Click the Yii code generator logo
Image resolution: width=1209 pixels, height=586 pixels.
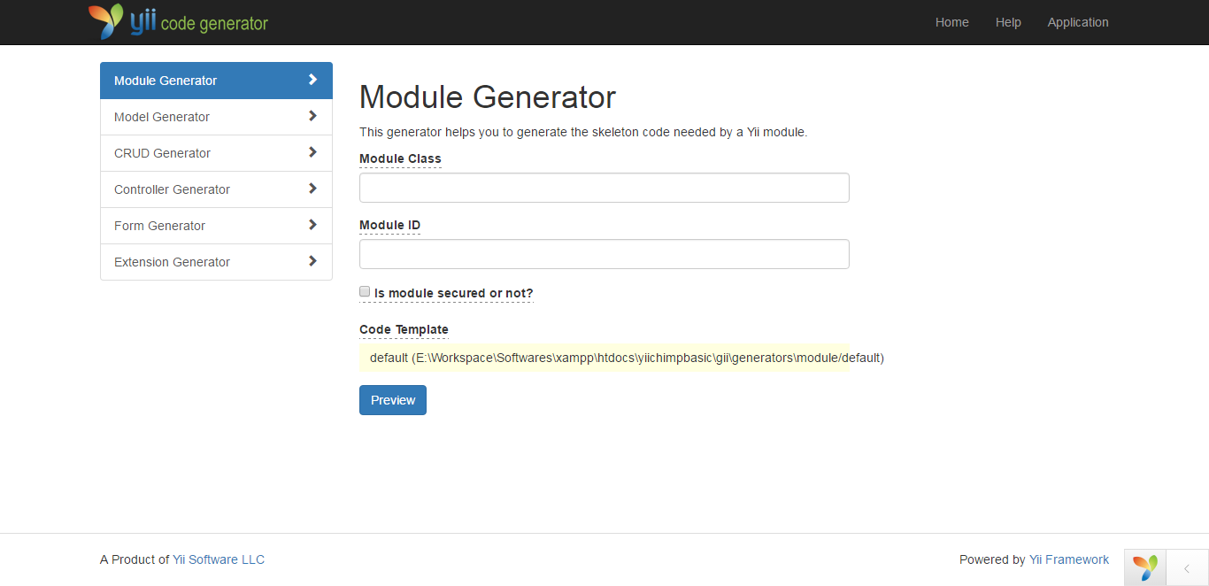pyautogui.click(x=178, y=22)
